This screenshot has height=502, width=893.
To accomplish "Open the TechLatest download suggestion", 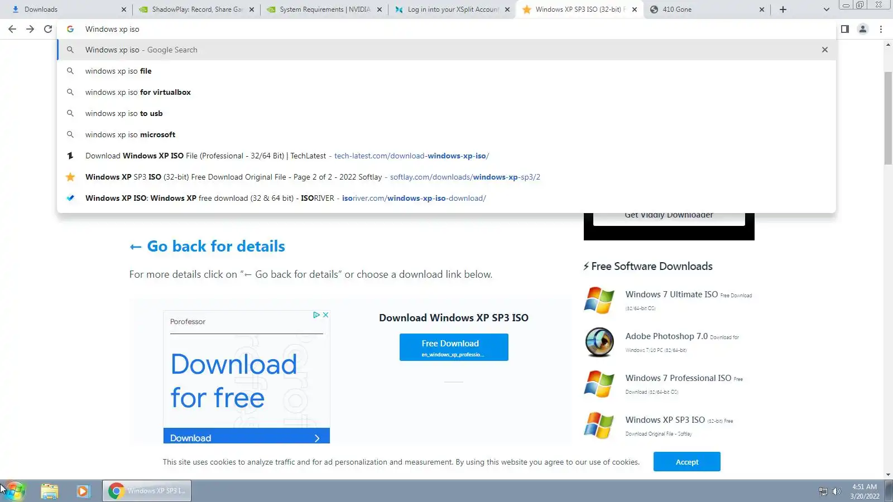I will tap(446, 156).
